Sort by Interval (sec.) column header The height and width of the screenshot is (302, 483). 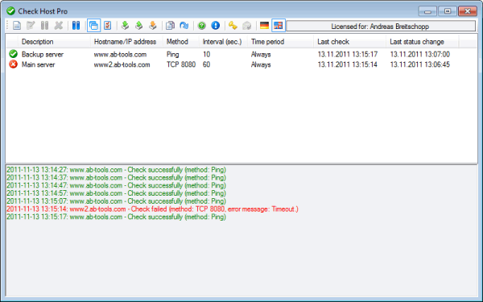coord(223,42)
